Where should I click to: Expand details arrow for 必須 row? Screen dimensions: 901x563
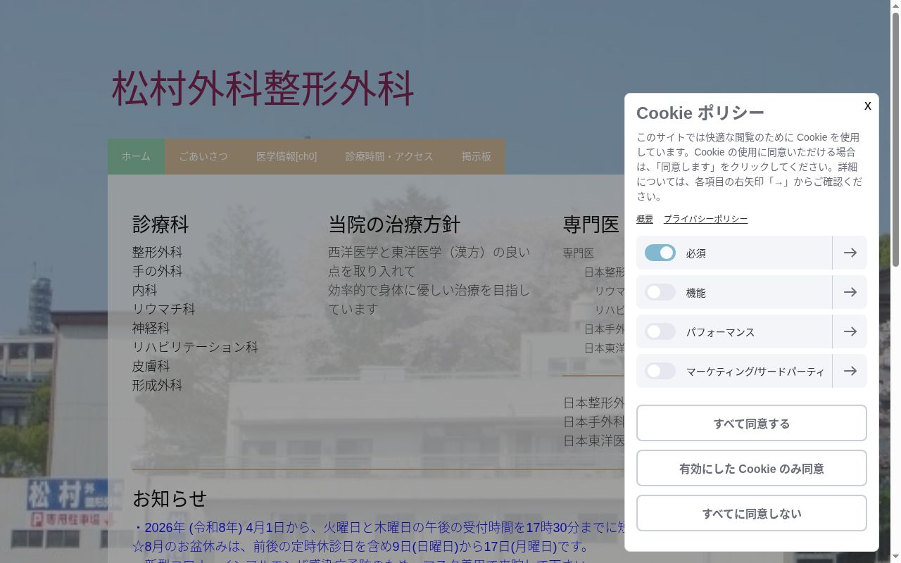coord(850,253)
